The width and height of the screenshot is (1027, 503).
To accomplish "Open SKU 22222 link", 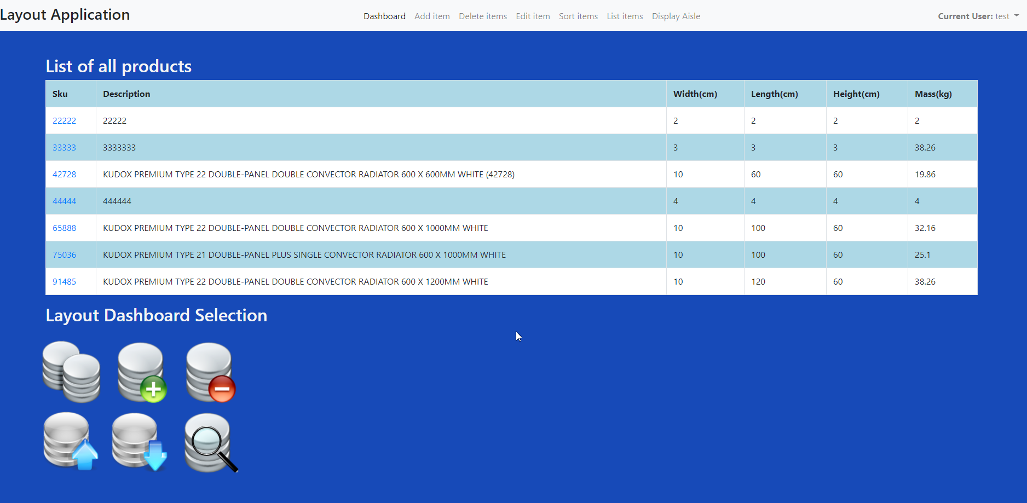I will (x=64, y=121).
